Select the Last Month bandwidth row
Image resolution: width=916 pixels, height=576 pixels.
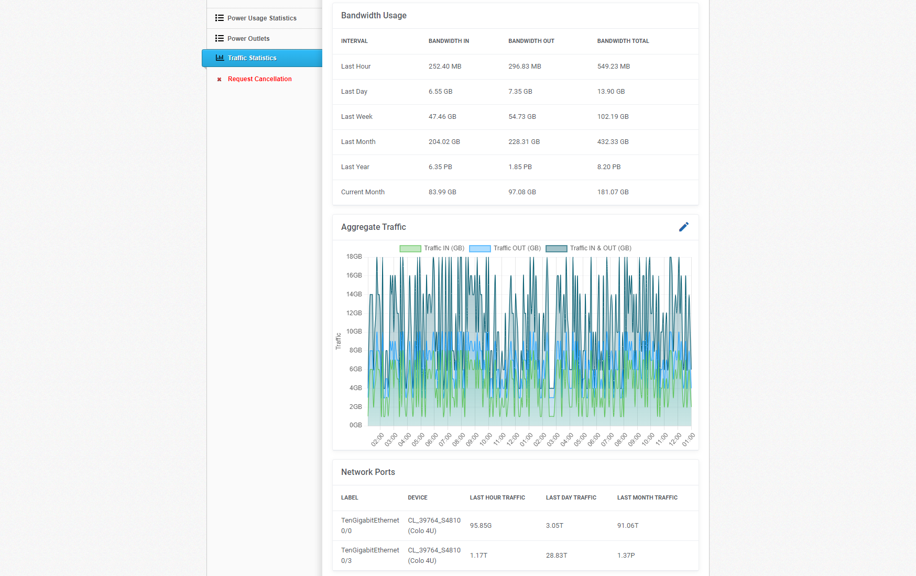(x=515, y=142)
